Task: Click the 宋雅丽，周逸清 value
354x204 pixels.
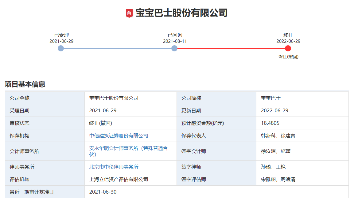Action: pos(278,180)
